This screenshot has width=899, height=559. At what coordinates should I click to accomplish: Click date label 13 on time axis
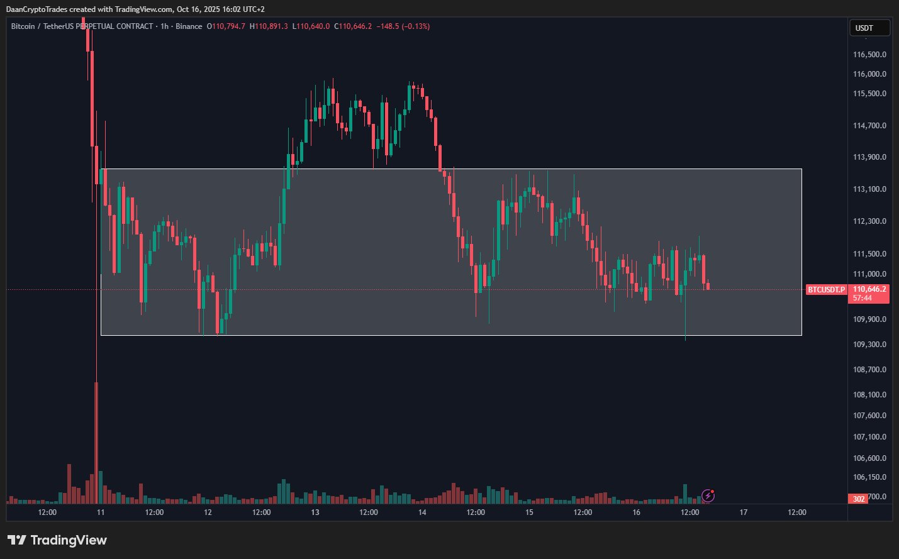(315, 512)
